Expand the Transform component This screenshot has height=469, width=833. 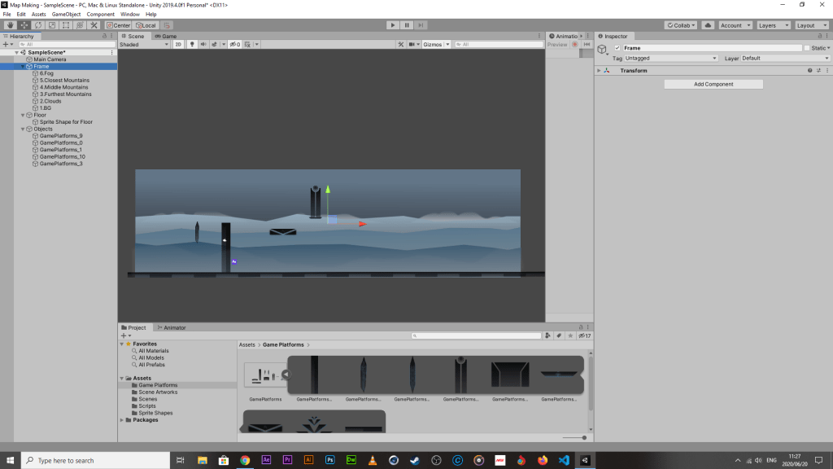coord(600,71)
